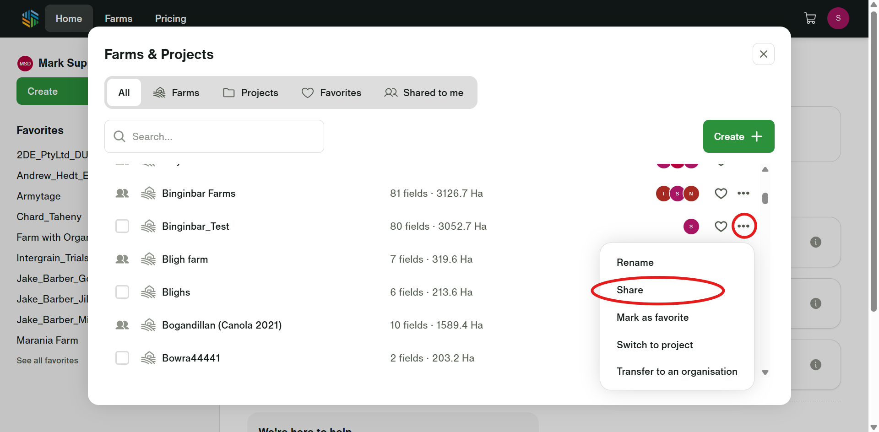Open the shopping cart icon
Screen dimensions: 879x432
point(810,18)
